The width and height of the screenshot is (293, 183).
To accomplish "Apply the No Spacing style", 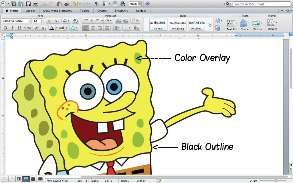I will pyautogui.click(x=178, y=25).
